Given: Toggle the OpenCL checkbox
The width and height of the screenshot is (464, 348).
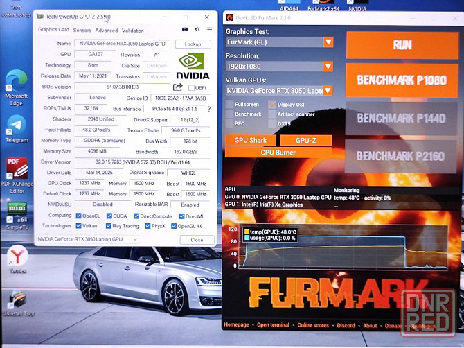Looking at the screenshot, I should coord(79,216).
